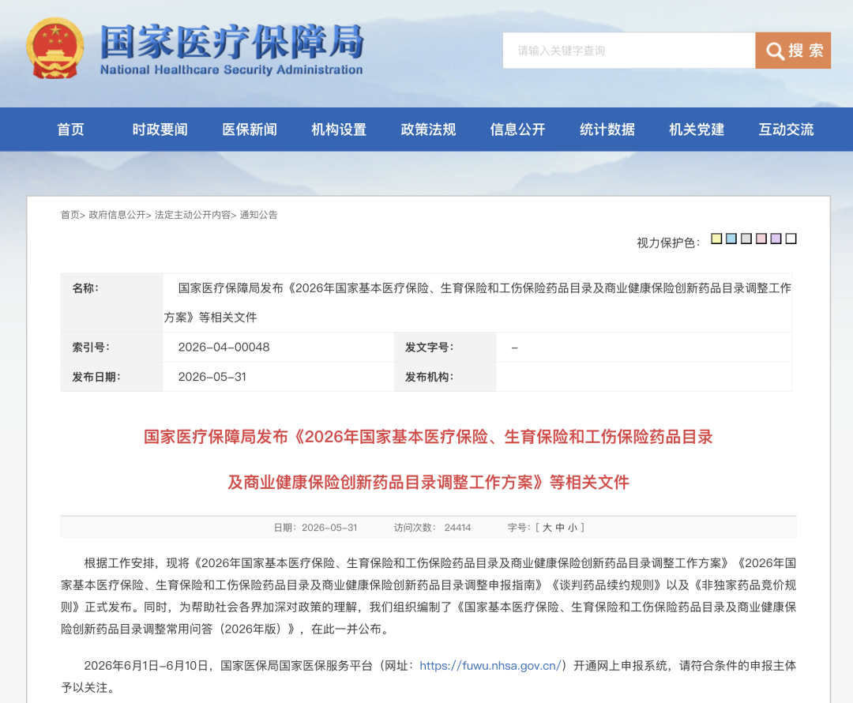Click the 国家医疗保障局 site title banner

[231, 50]
